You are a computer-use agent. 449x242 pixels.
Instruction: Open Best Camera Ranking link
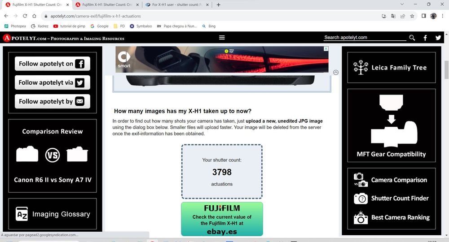401,217
